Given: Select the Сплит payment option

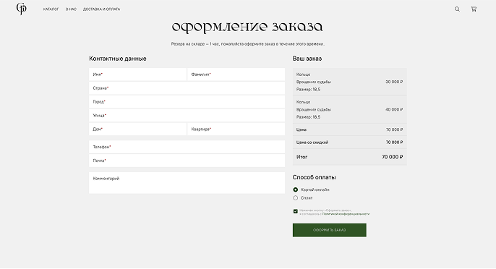Looking at the screenshot, I should (x=296, y=198).
